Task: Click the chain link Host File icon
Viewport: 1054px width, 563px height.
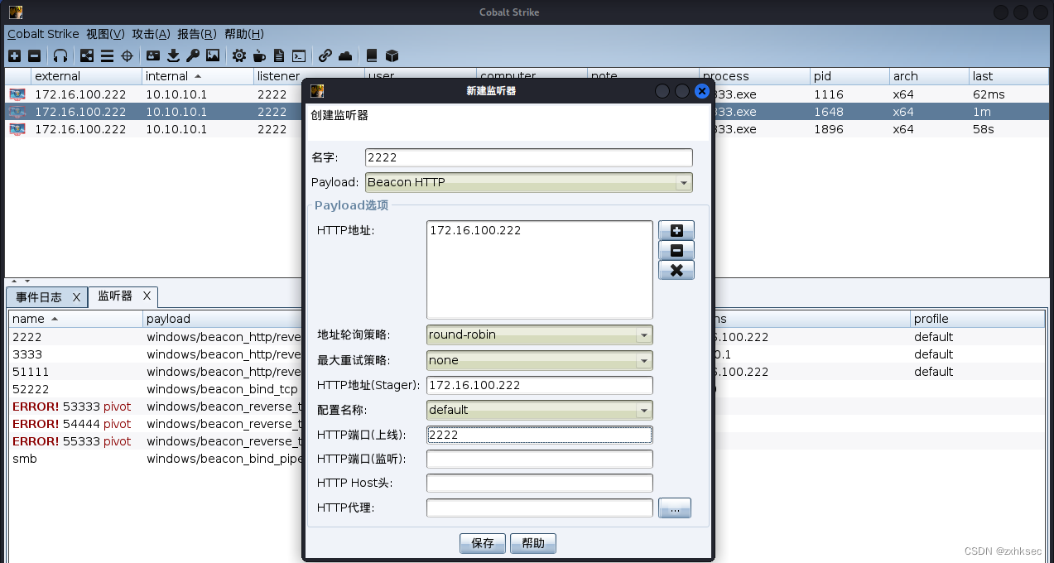Action: [x=325, y=55]
